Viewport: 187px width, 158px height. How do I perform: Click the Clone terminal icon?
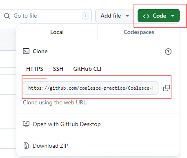point(26,51)
